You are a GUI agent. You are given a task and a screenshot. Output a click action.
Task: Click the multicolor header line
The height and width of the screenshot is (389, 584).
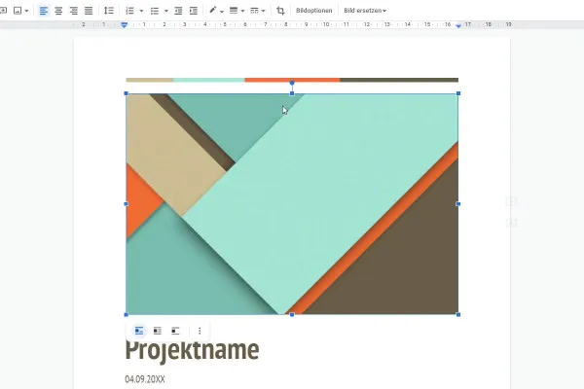(x=292, y=80)
